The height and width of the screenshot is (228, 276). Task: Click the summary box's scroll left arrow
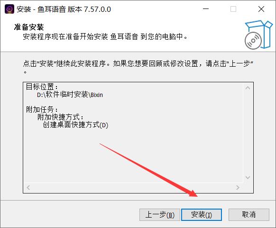[x=28, y=187]
